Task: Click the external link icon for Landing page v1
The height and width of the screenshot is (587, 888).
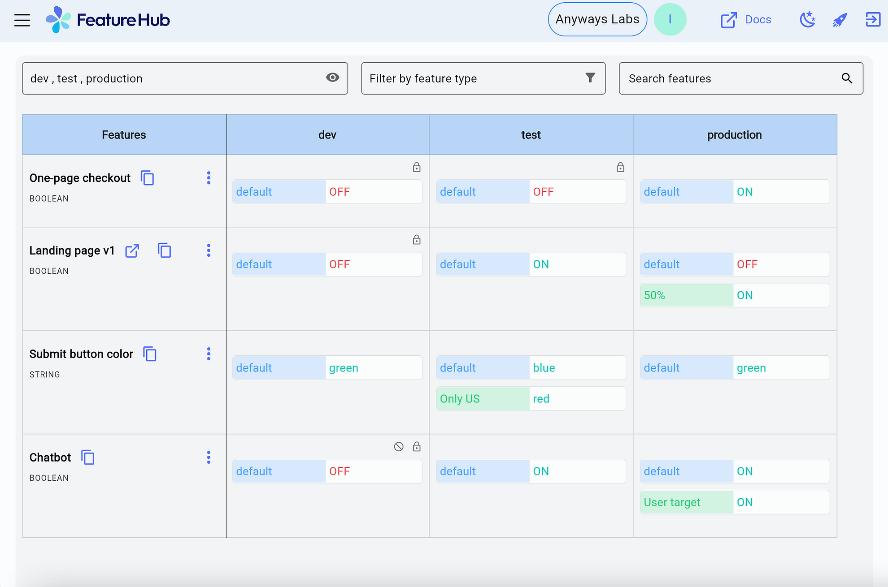Action: (x=131, y=251)
